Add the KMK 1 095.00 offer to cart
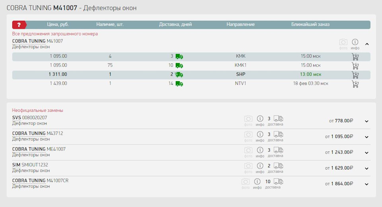The height and width of the screenshot is (207, 382). coord(355,57)
